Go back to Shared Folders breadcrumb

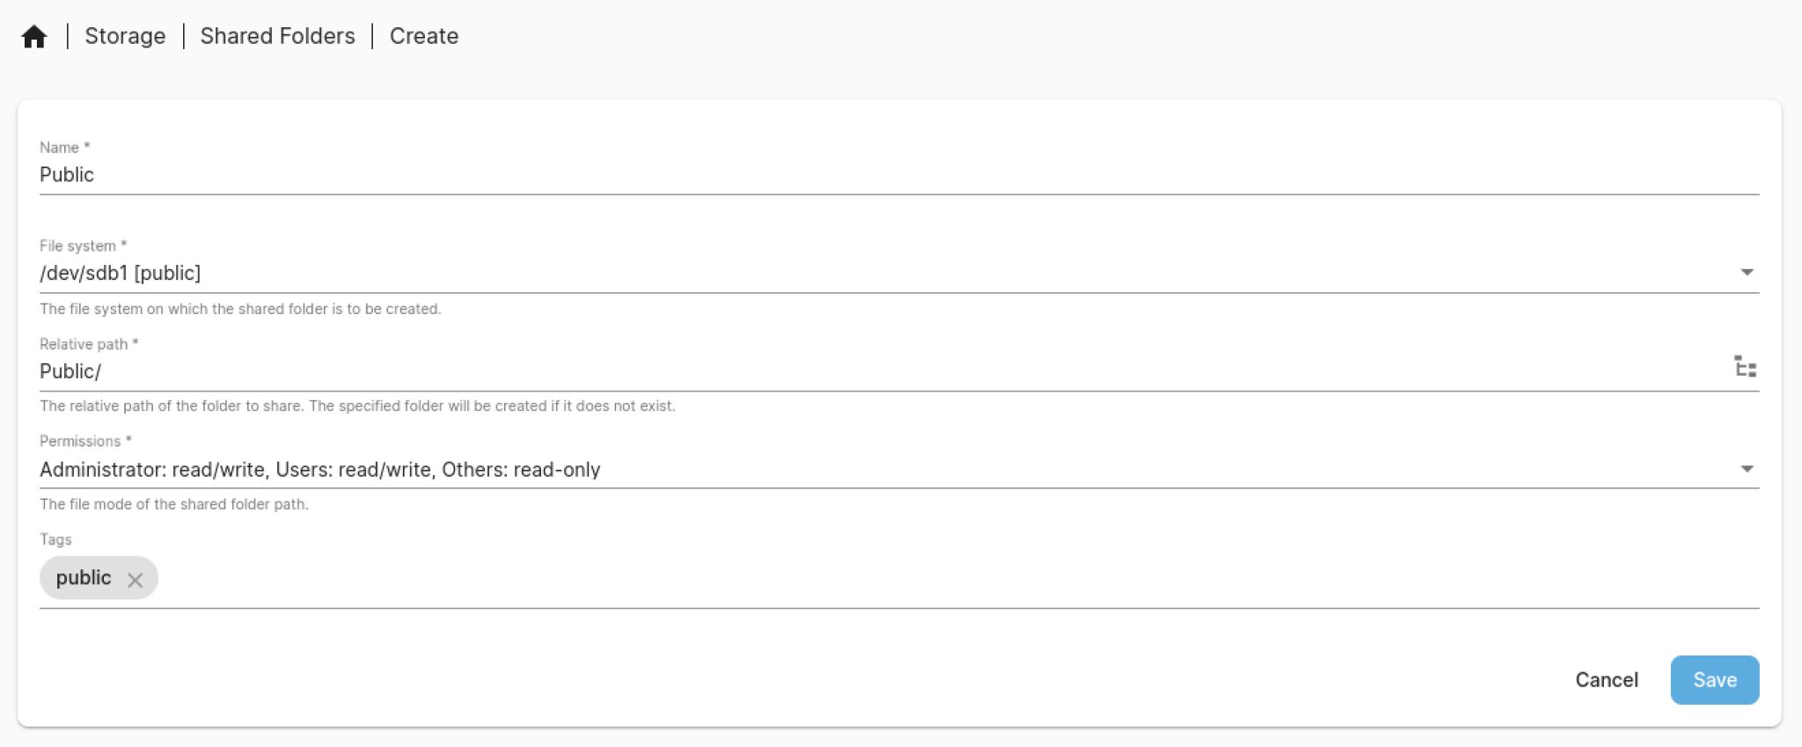(x=277, y=36)
